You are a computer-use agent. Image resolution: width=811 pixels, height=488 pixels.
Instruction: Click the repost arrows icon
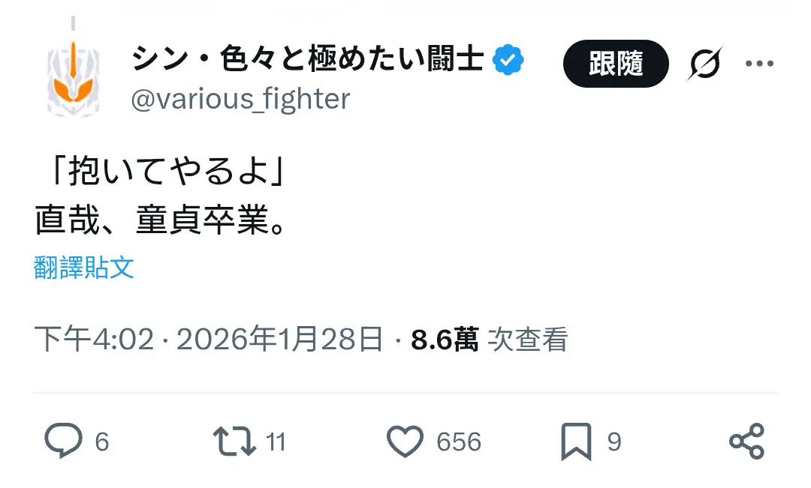[234, 441]
